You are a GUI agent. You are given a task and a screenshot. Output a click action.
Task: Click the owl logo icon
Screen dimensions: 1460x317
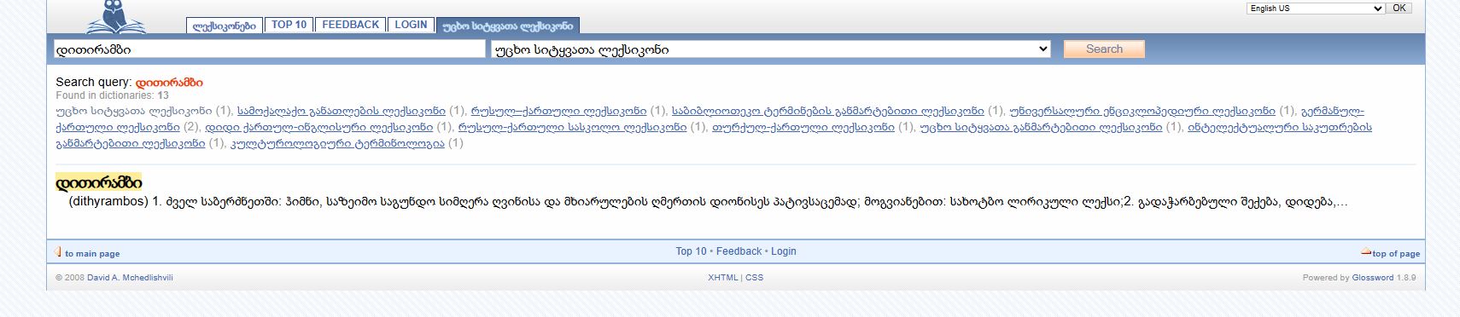pyautogui.click(x=116, y=17)
